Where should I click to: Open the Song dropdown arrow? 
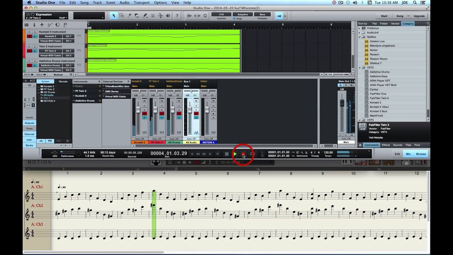click(408, 16)
